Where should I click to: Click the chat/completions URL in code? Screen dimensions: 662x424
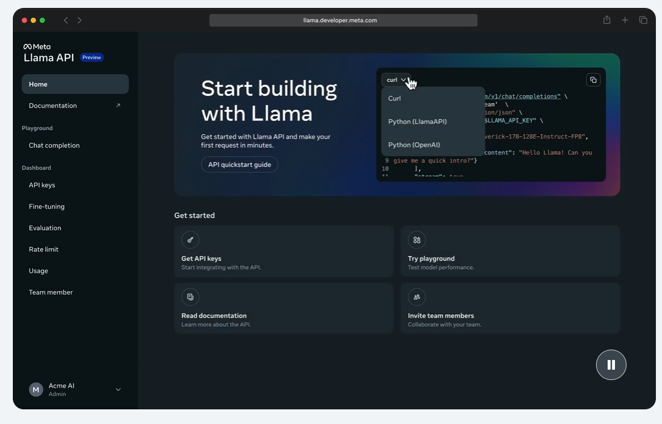523,96
